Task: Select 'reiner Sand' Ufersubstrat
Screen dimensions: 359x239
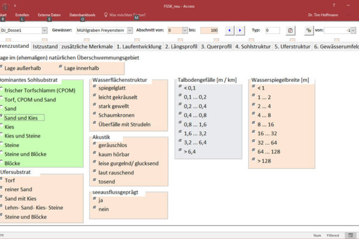Action: coord(16,189)
